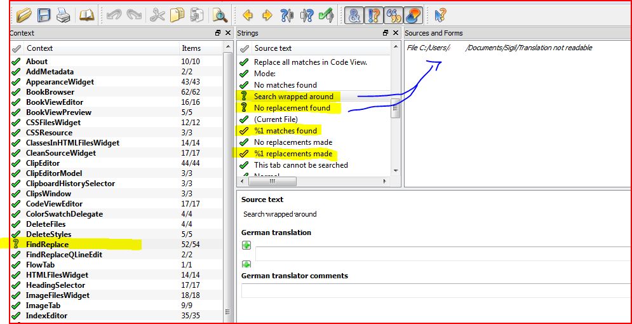
Task: Click the Redo arrow icon
Action: [134, 16]
